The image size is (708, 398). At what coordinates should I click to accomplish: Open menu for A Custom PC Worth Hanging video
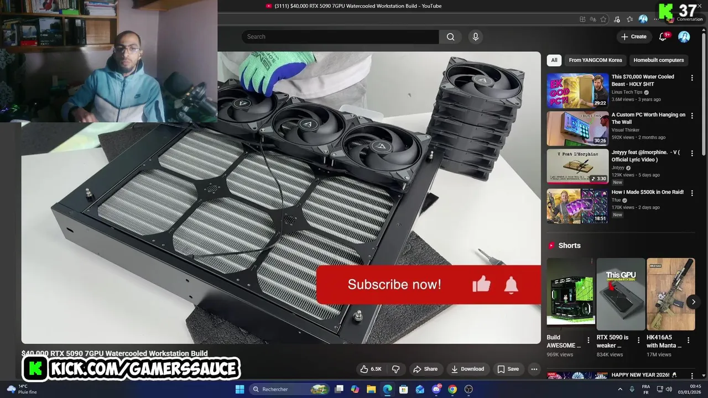pyautogui.click(x=692, y=116)
